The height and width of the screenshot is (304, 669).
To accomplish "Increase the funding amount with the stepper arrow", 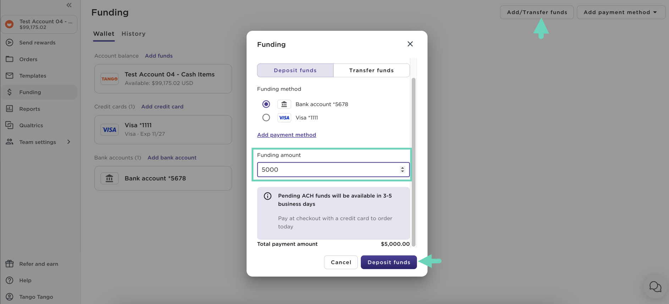I will [402, 168].
